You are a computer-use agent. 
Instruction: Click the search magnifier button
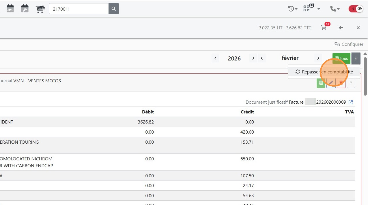(x=114, y=9)
